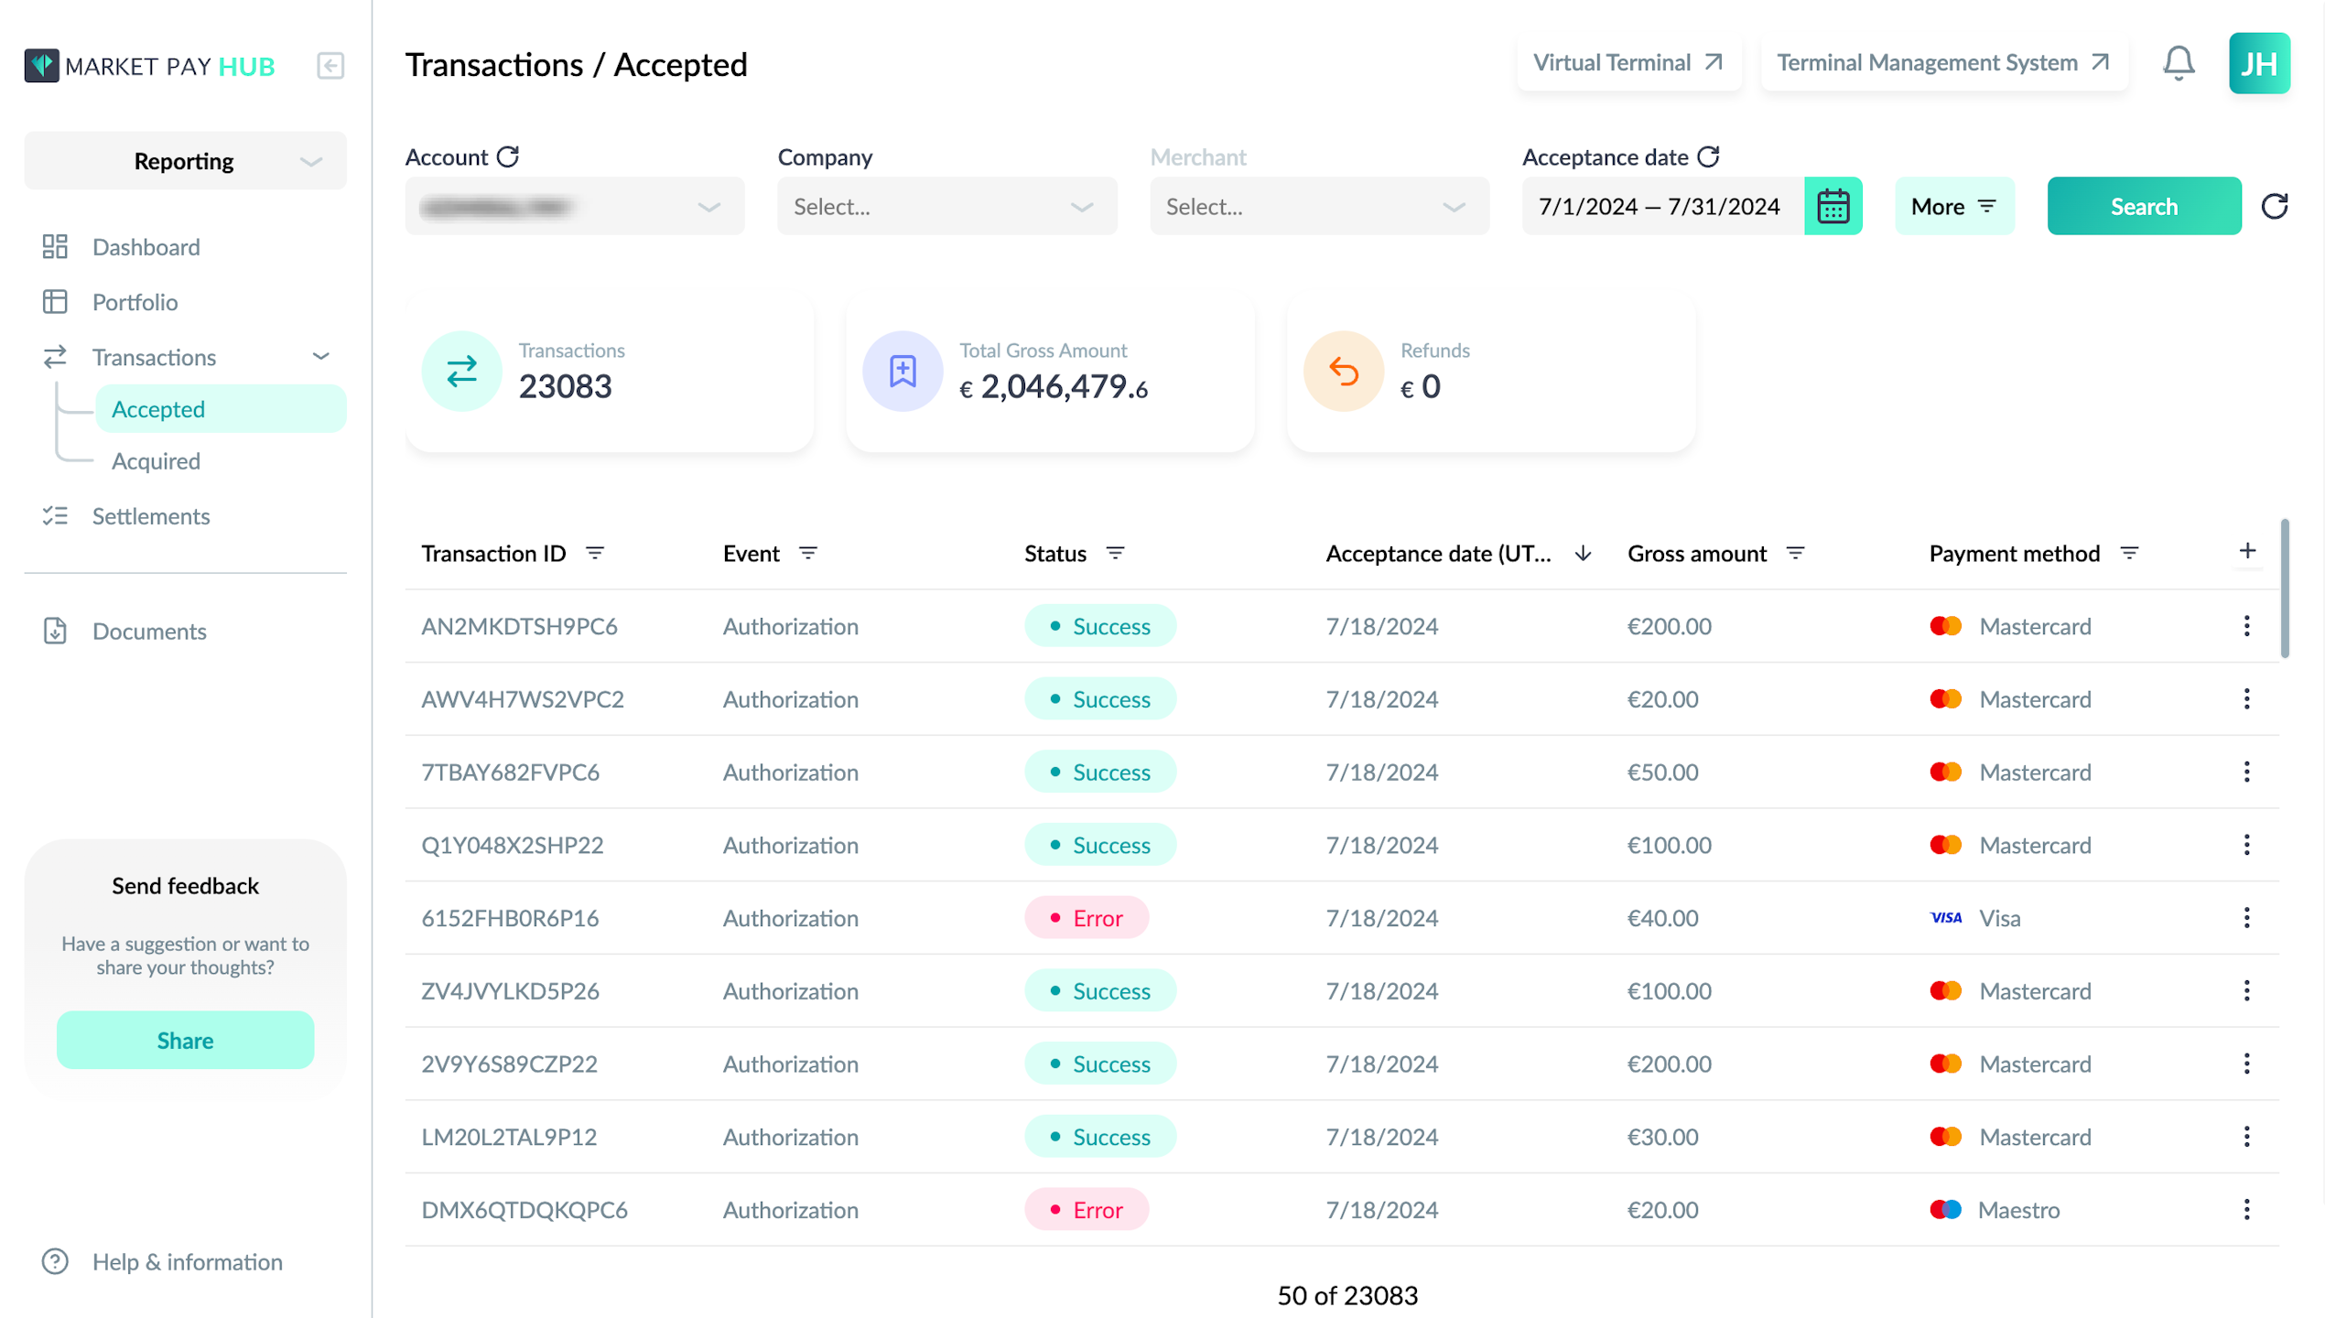Click the Total Gross Amount card icon
2325x1318 pixels.
click(x=903, y=371)
